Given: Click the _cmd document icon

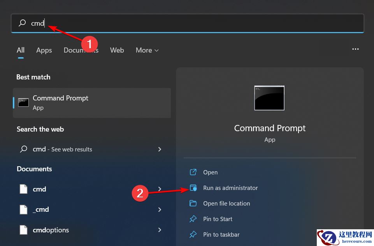Looking at the screenshot, I should click(23, 209).
